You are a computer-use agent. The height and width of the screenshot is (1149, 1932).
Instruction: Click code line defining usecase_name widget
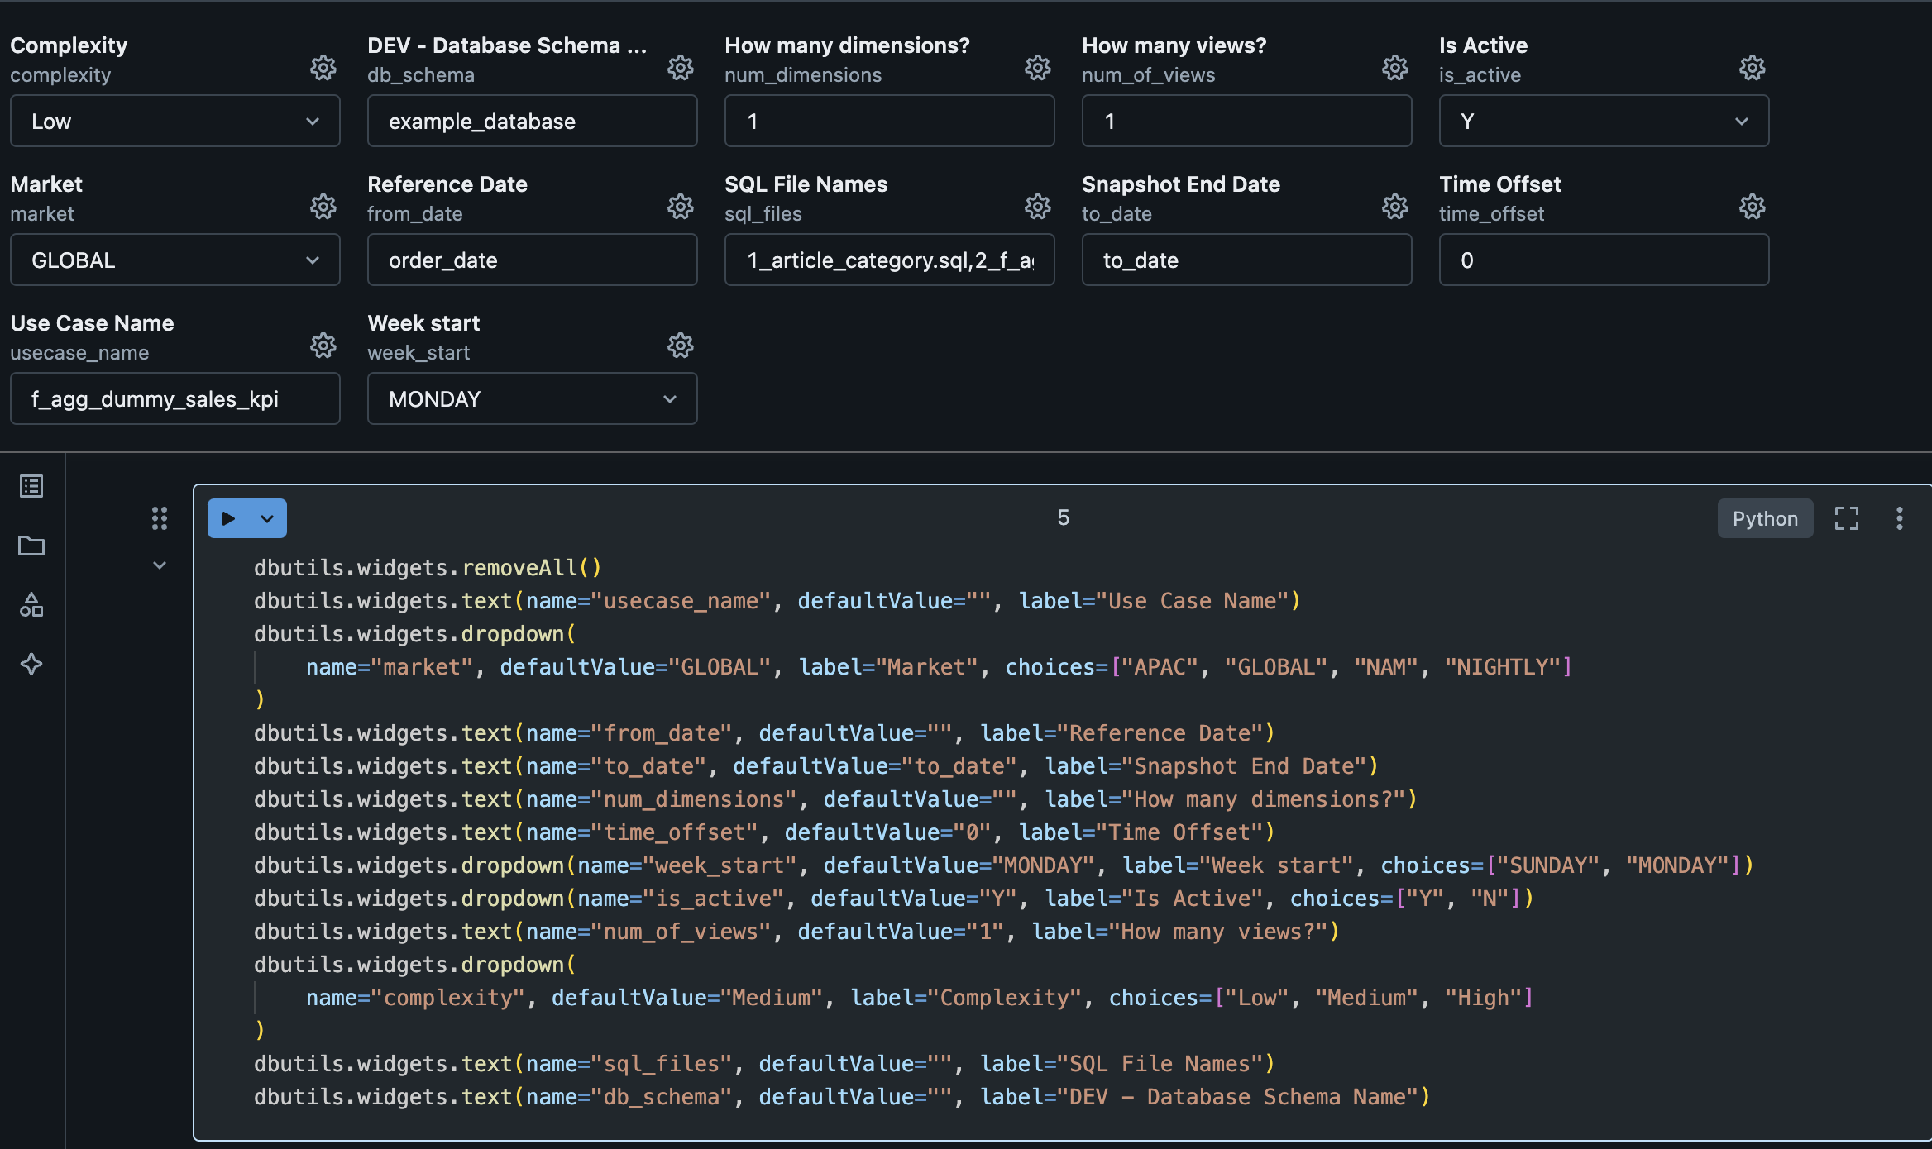pos(777,601)
